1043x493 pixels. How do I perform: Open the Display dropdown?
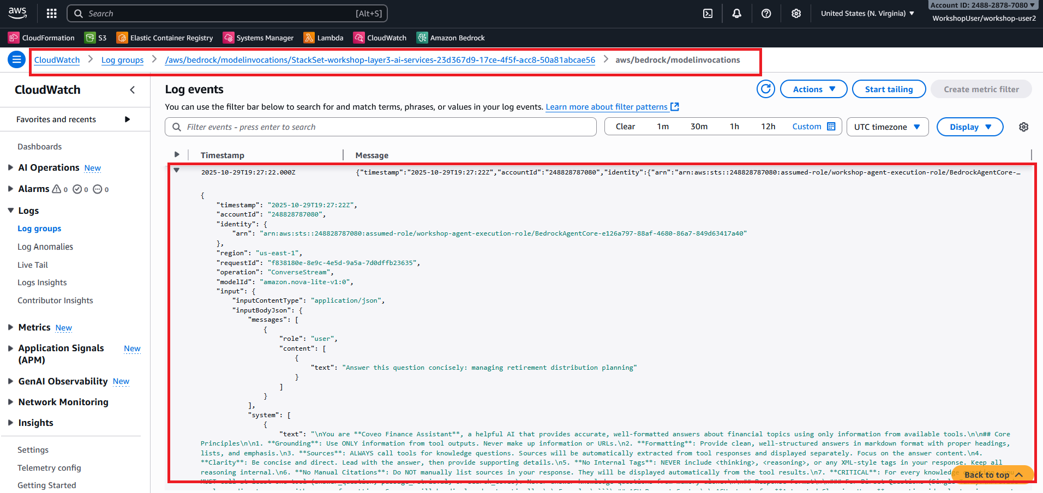click(969, 127)
